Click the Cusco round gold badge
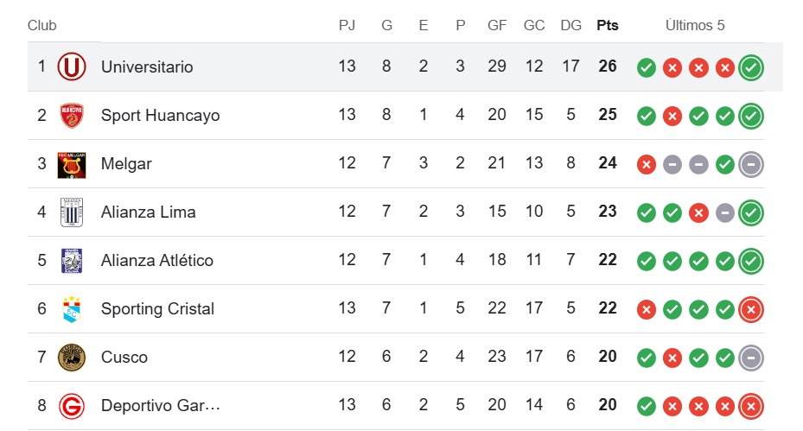 click(x=71, y=358)
